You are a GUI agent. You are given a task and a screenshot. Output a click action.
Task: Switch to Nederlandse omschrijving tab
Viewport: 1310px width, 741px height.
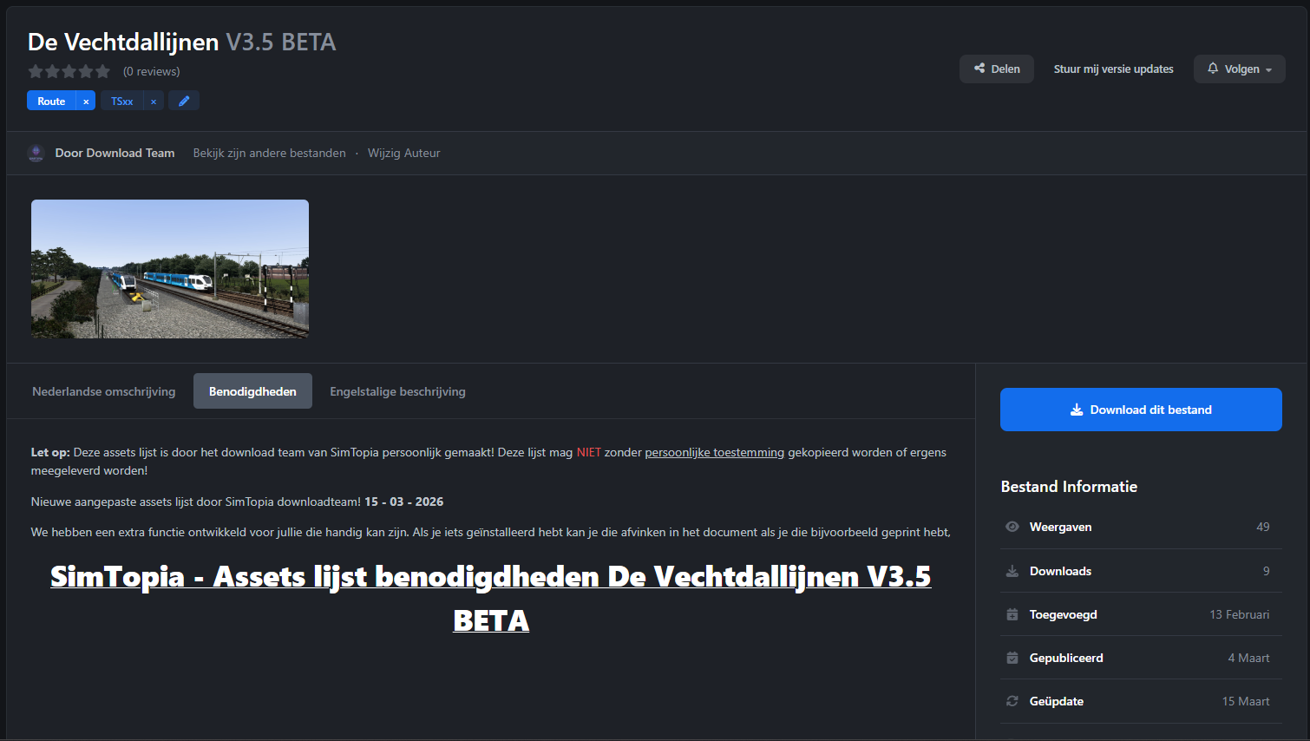103,391
